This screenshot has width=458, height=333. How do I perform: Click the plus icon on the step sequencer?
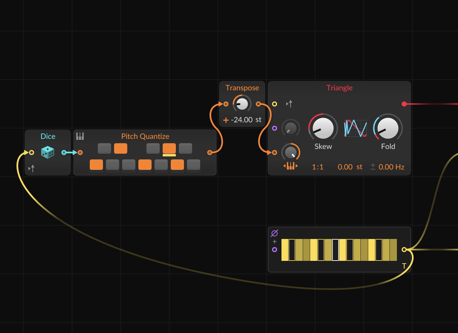pyautogui.click(x=274, y=242)
